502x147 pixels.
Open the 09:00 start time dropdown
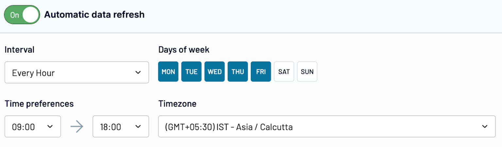pyautogui.click(x=32, y=126)
